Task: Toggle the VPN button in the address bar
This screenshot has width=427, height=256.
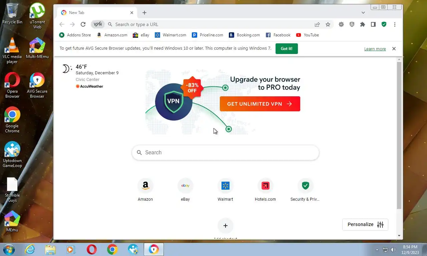Action: (98, 24)
